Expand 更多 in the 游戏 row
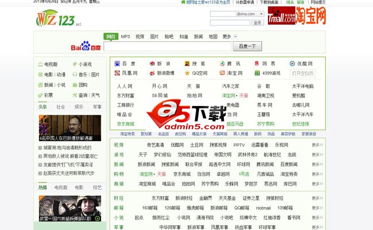373x230 pixels. pos(317,155)
